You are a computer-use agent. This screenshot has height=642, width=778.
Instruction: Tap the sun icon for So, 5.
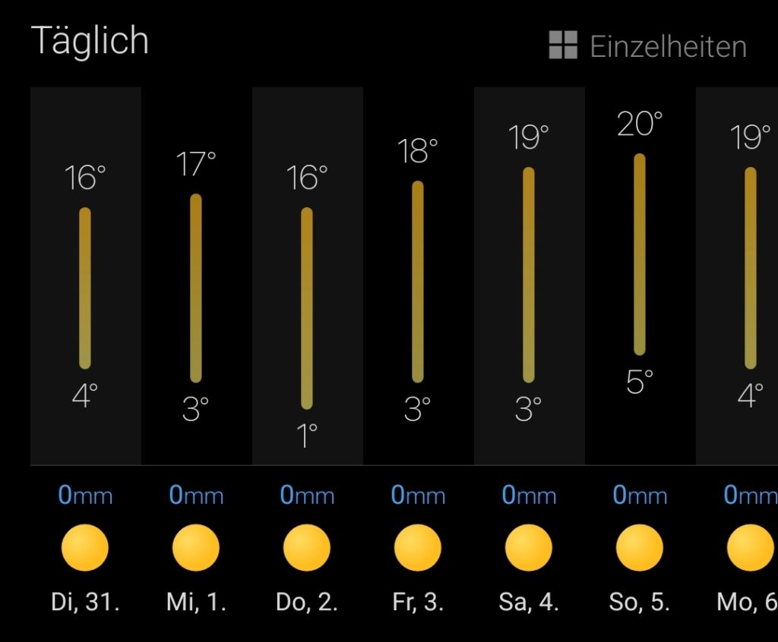(x=640, y=548)
